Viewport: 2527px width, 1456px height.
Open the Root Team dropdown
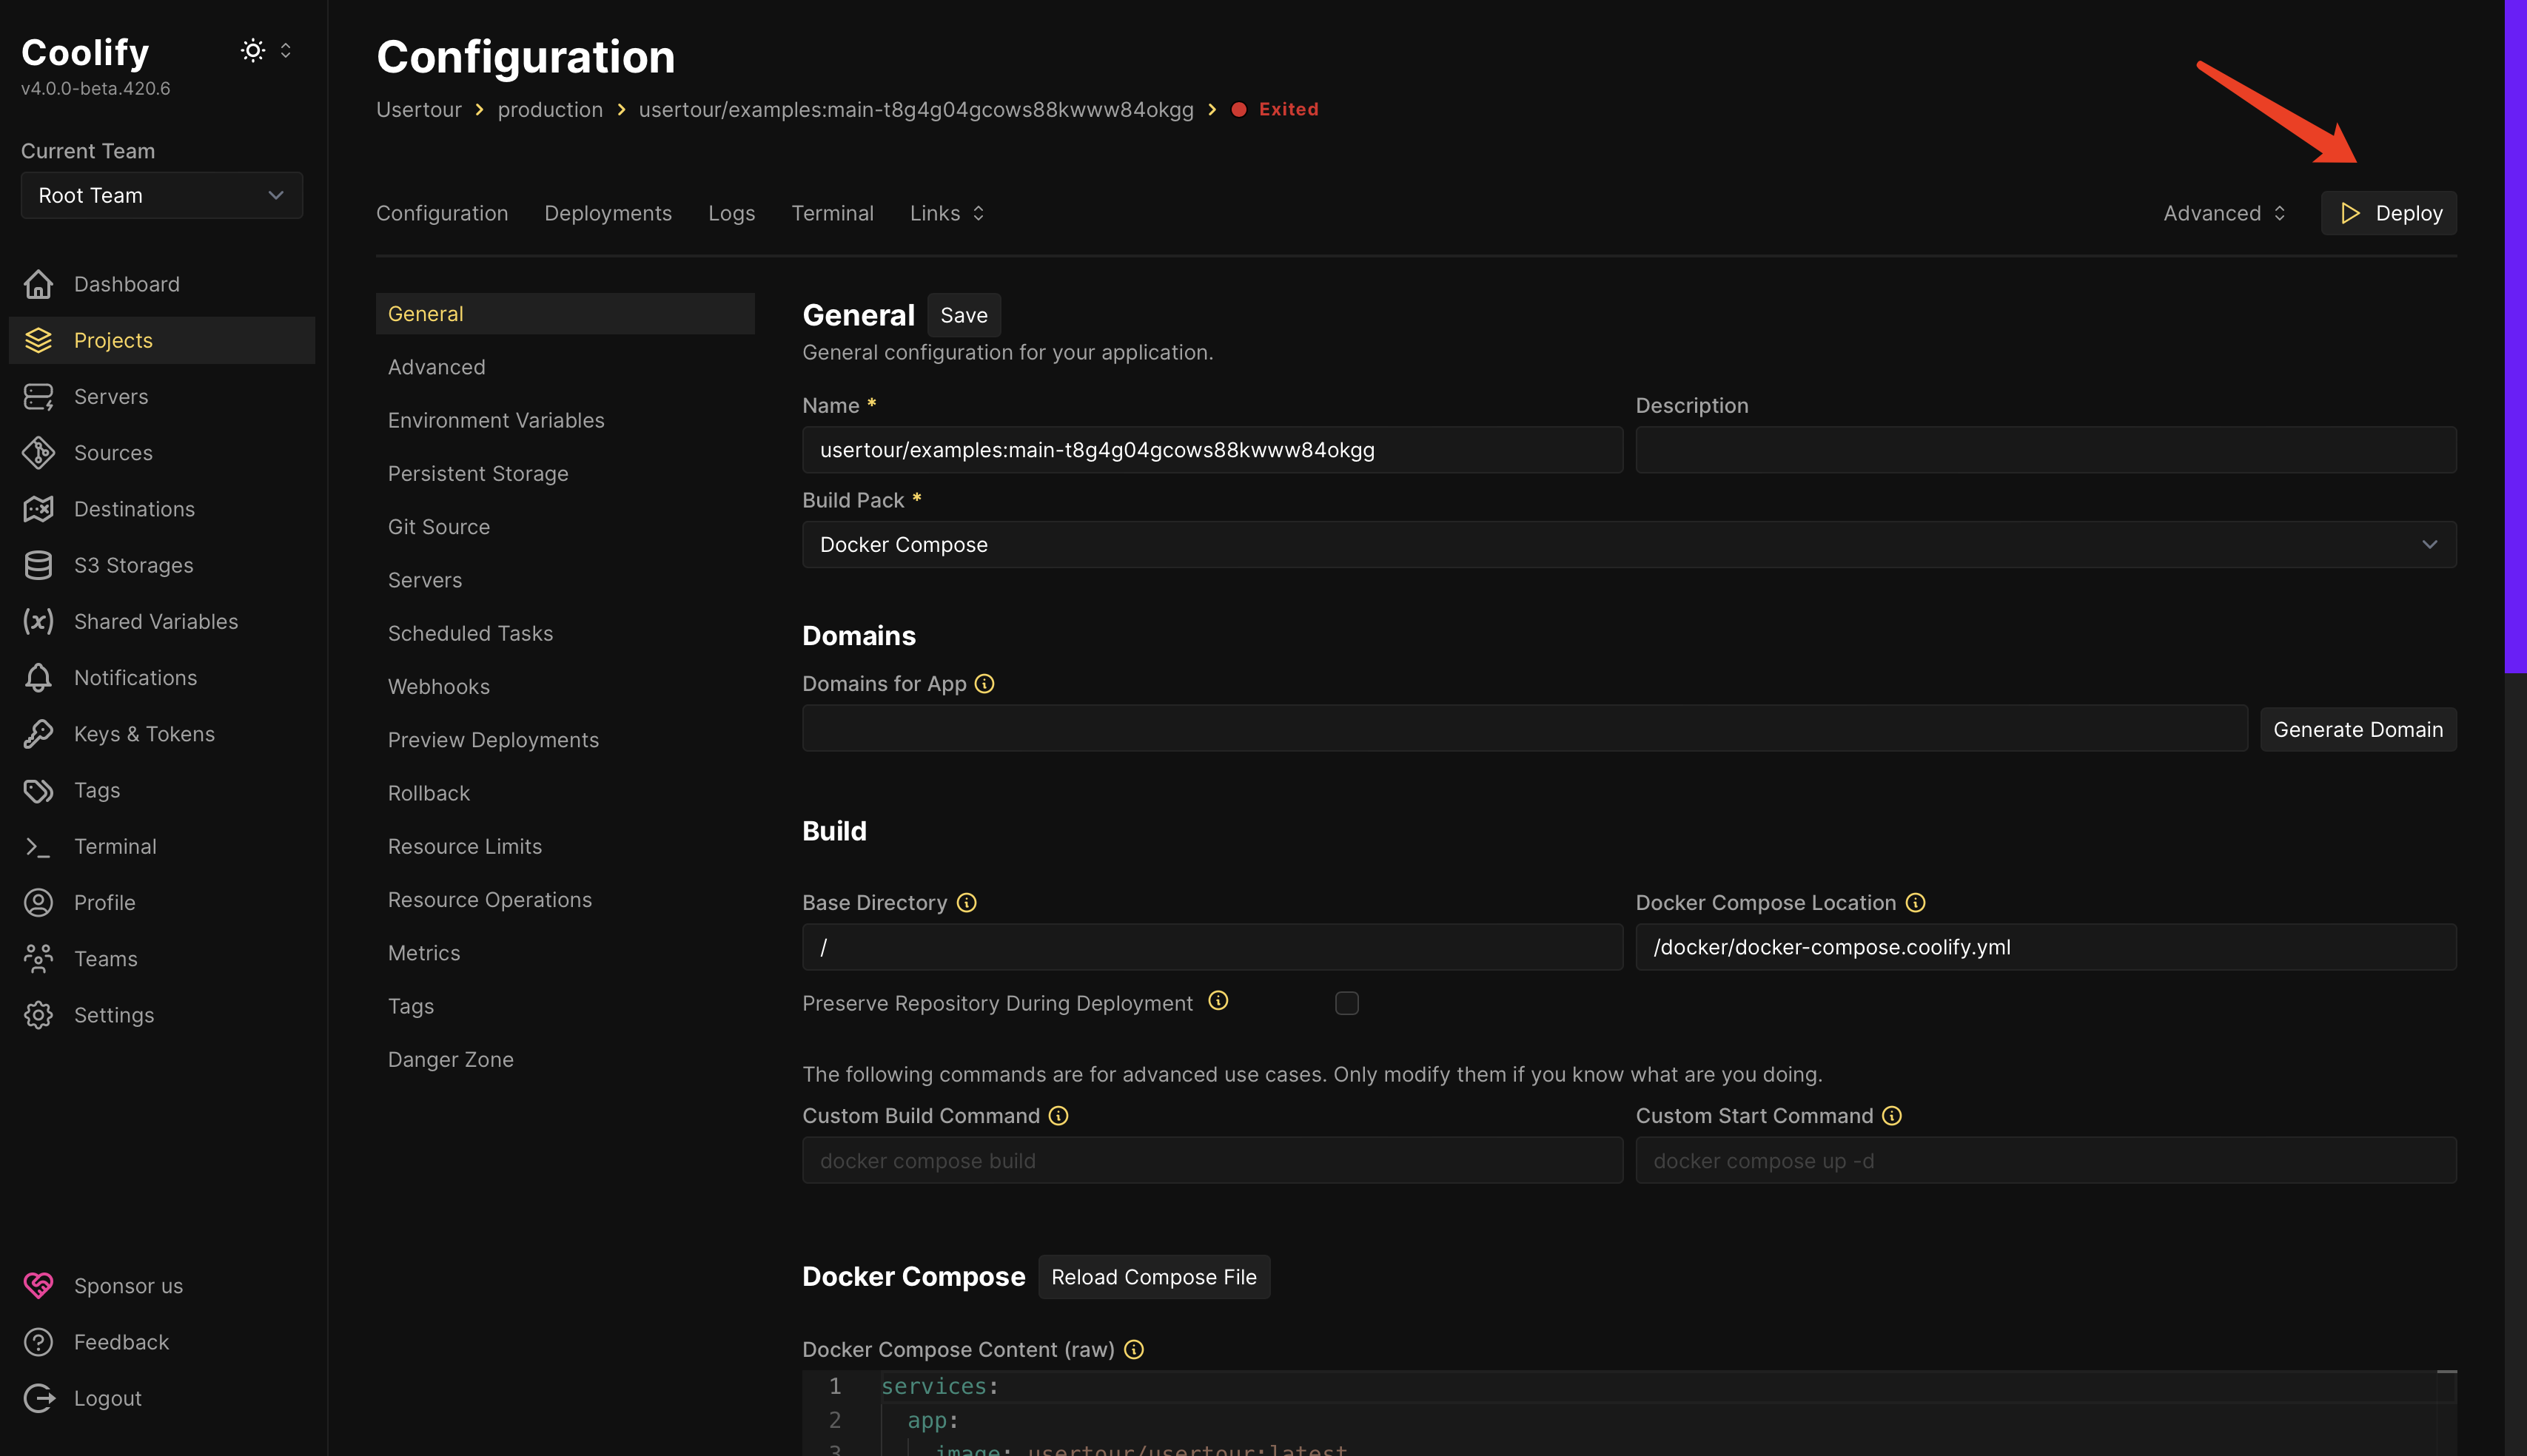point(161,195)
